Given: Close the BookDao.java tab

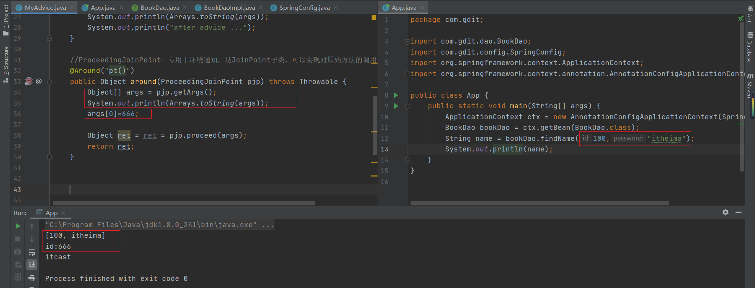Looking at the screenshot, I should pos(185,7).
